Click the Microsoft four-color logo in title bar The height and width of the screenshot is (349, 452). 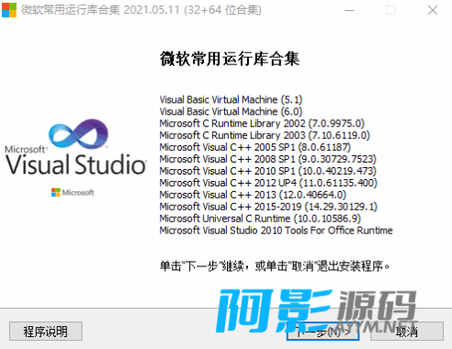pos(9,10)
